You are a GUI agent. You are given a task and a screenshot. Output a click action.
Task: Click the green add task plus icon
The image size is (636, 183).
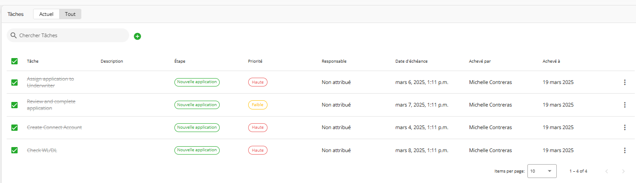coord(138,36)
